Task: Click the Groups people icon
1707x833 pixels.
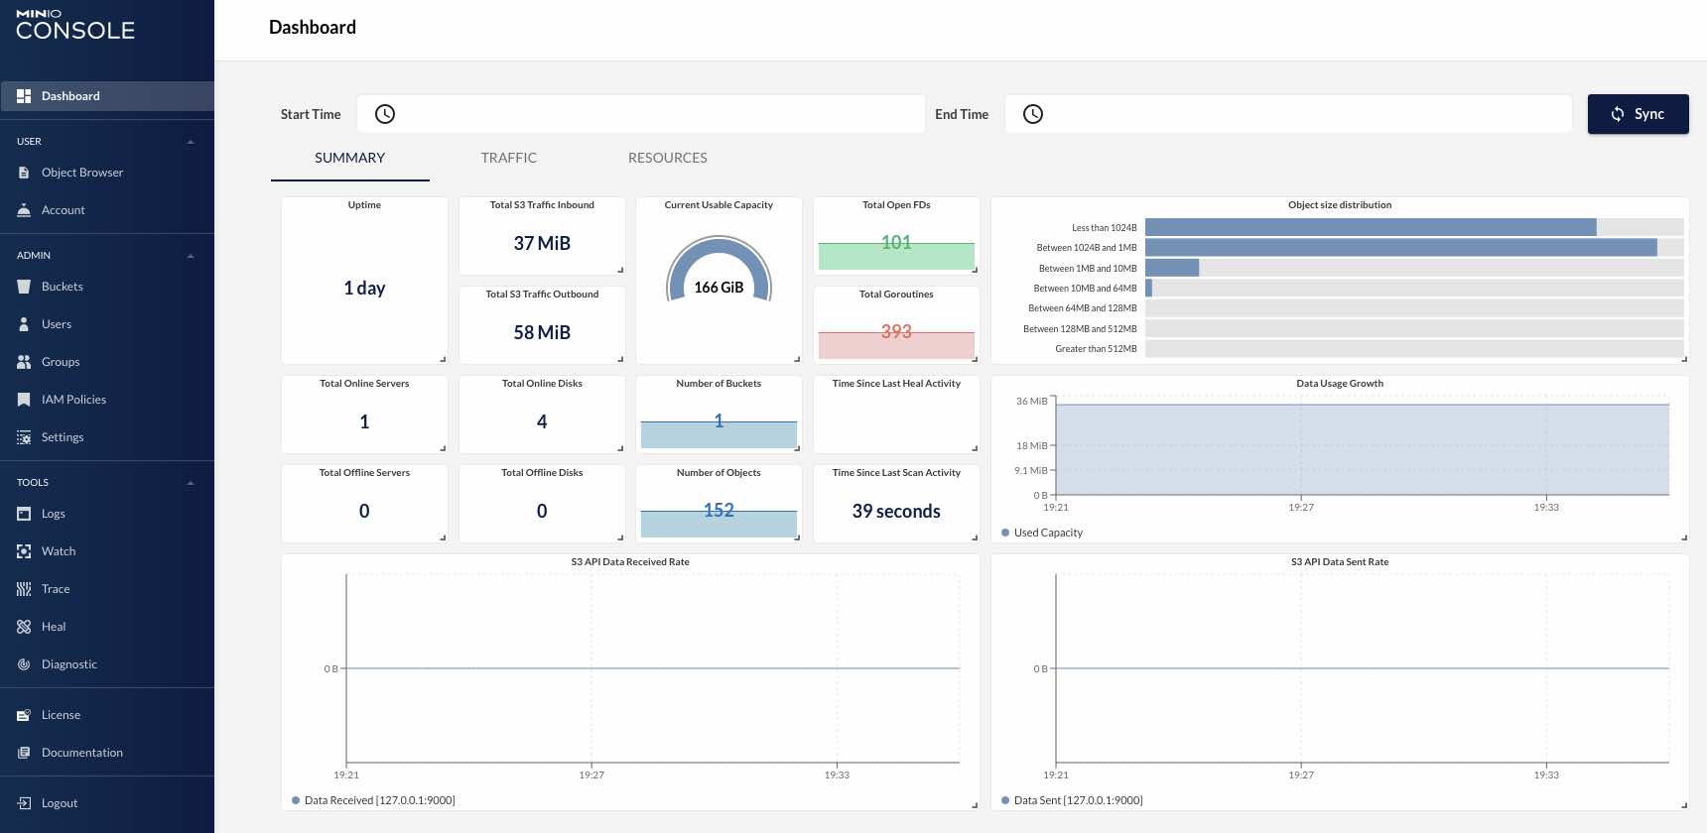Action: tap(24, 362)
